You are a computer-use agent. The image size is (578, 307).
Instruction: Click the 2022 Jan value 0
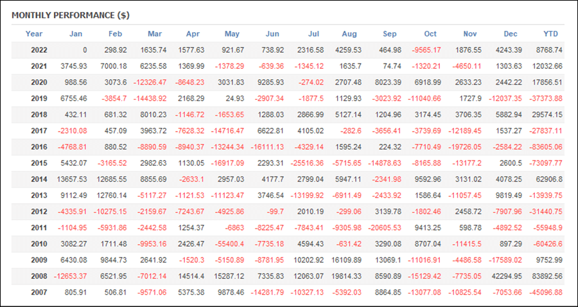click(x=85, y=50)
